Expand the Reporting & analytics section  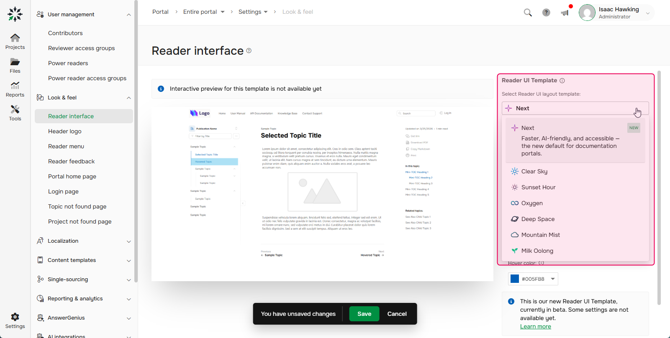(129, 299)
